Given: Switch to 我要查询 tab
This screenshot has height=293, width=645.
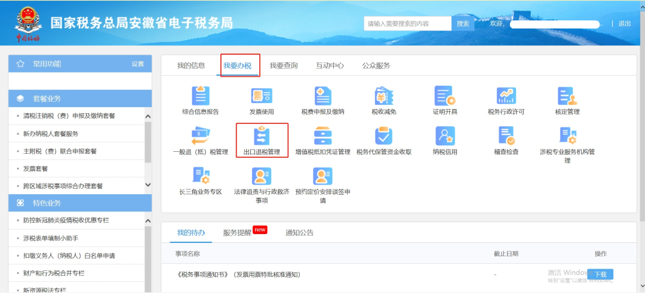Looking at the screenshot, I should click(284, 66).
